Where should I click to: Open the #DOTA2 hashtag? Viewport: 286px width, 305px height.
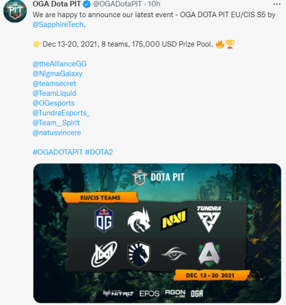(x=99, y=152)
